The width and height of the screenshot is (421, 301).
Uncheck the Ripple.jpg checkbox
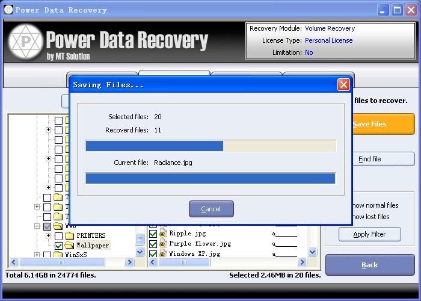(x=153, y=234)
